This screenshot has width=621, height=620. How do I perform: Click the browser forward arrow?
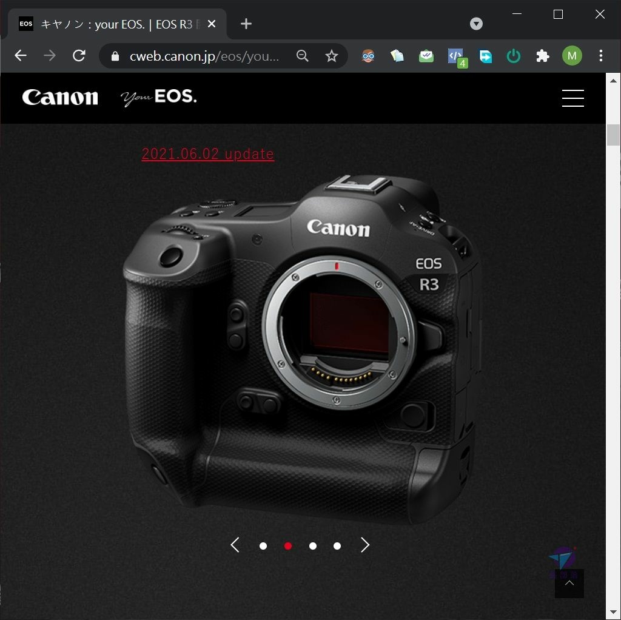(50, 55)
